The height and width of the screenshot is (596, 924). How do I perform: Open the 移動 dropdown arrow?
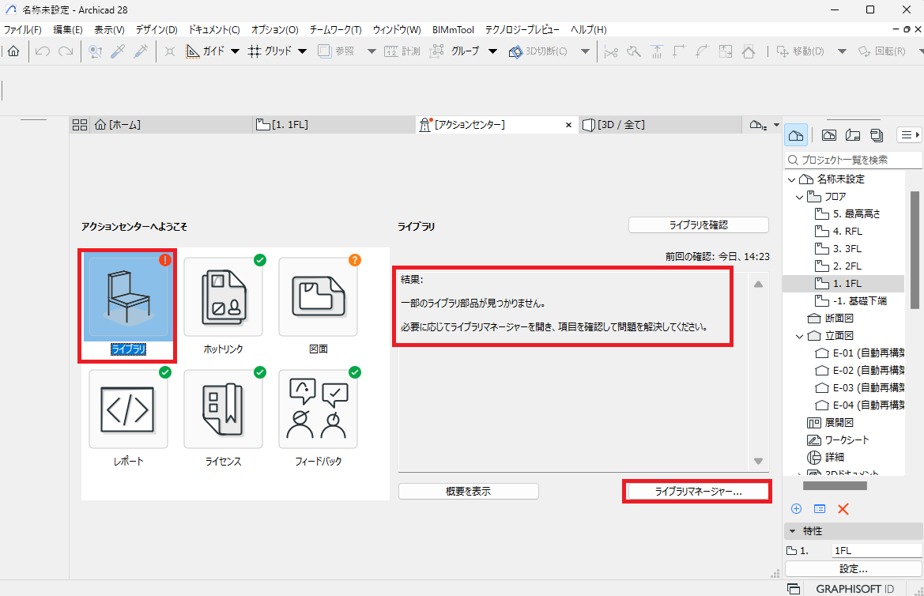842,51
